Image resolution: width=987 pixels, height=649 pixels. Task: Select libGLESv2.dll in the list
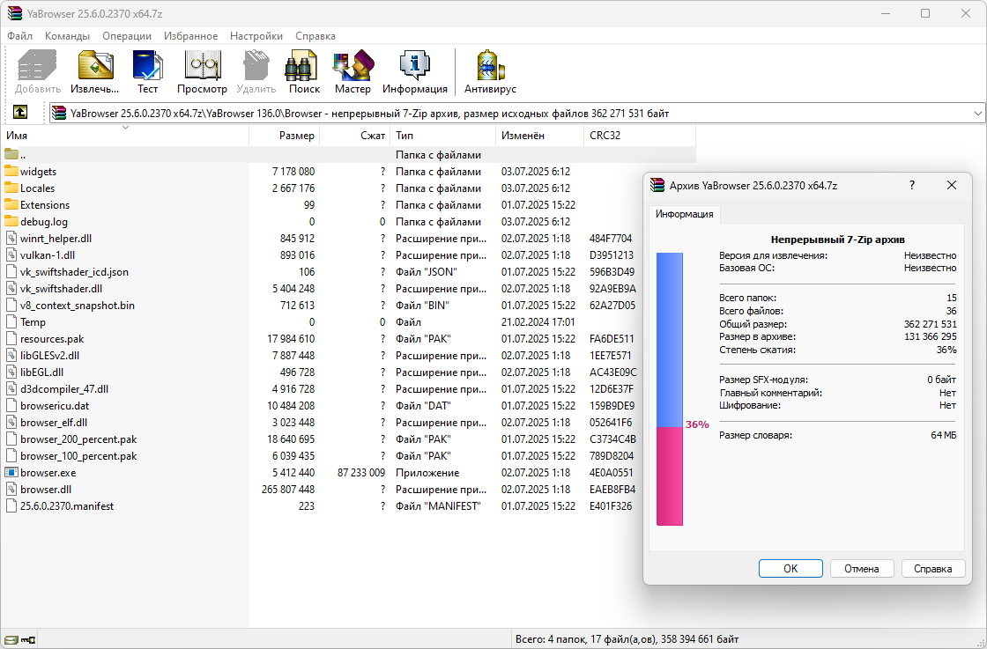coord(49,355)
